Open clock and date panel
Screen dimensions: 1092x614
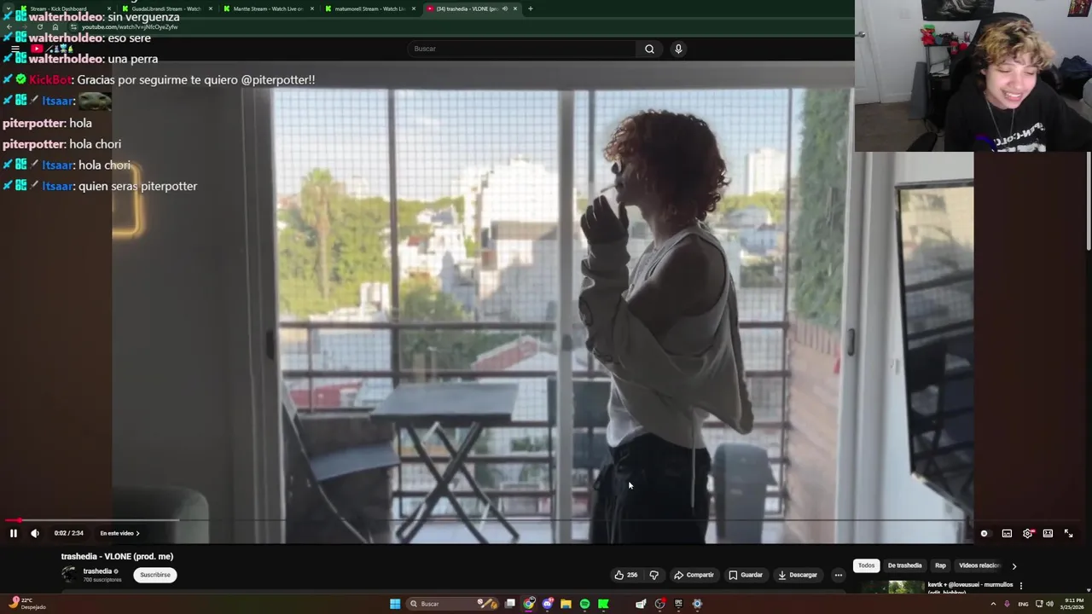pos(1073,604)
